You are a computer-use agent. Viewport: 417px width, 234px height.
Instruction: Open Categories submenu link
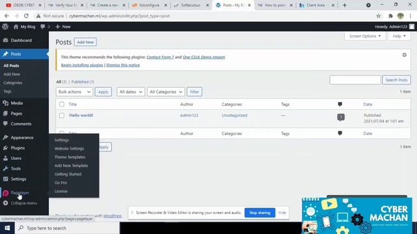click(x=13, y=83)
